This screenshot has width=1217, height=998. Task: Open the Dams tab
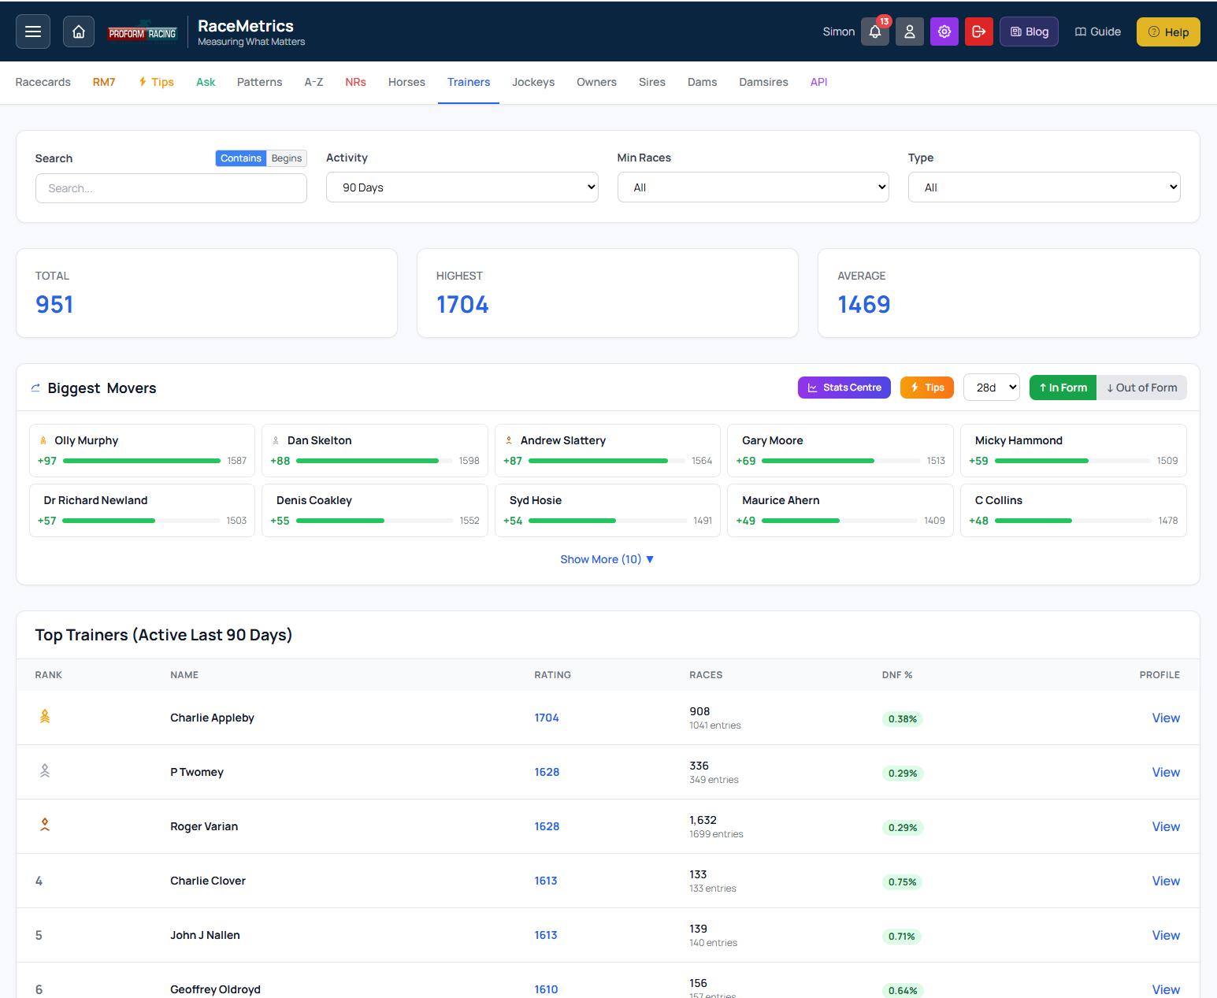[702, 82]
